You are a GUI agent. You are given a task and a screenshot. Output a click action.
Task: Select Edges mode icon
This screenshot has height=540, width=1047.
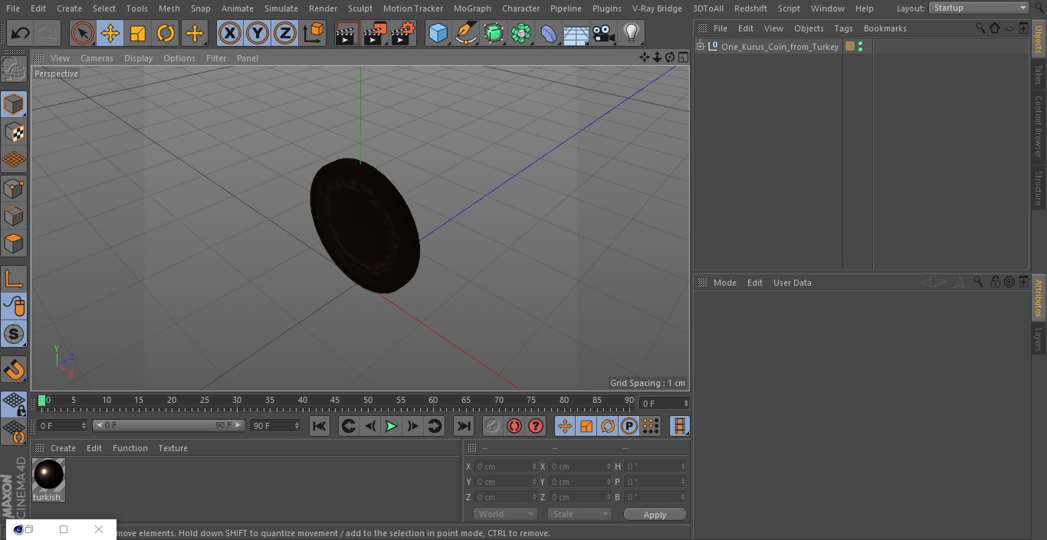14,215
